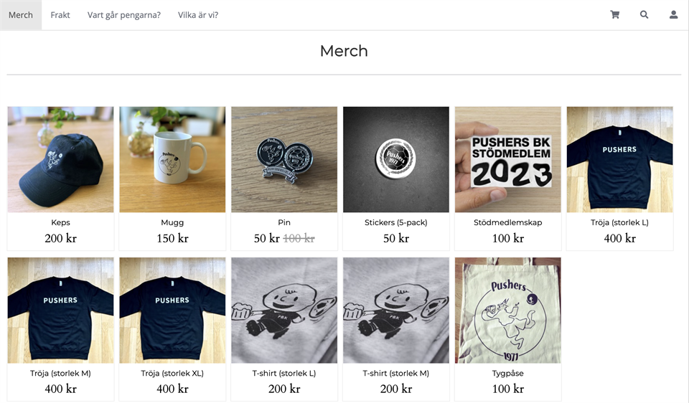Open the Tröja (storlek M) link

tap(60, 373)
